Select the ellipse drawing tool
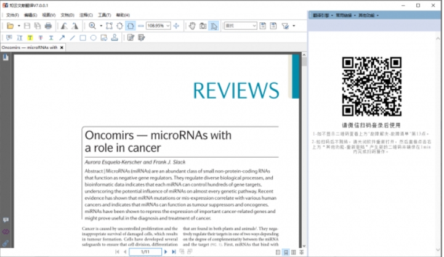The height and width of the screenshot is (257, 444). (x=93, y=38)
